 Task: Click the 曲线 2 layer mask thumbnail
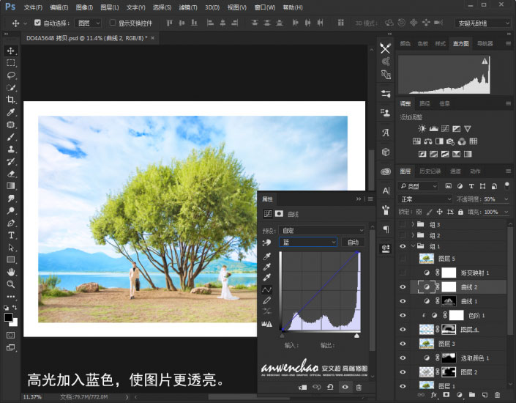click(x=449, y=287)
